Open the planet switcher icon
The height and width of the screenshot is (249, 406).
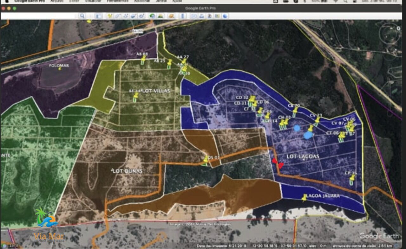pos(171,16)
